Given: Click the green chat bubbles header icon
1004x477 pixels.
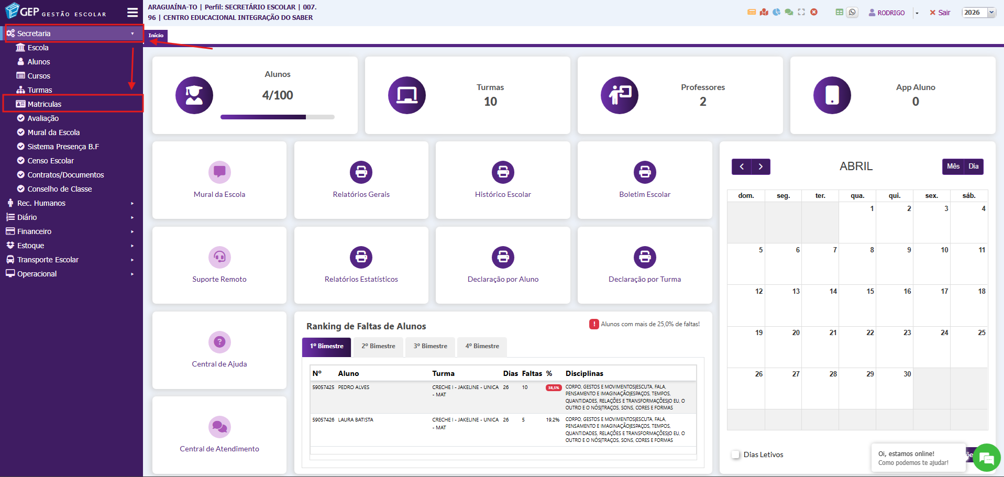Looking at the screenshot, I should (x=789, y=12).
